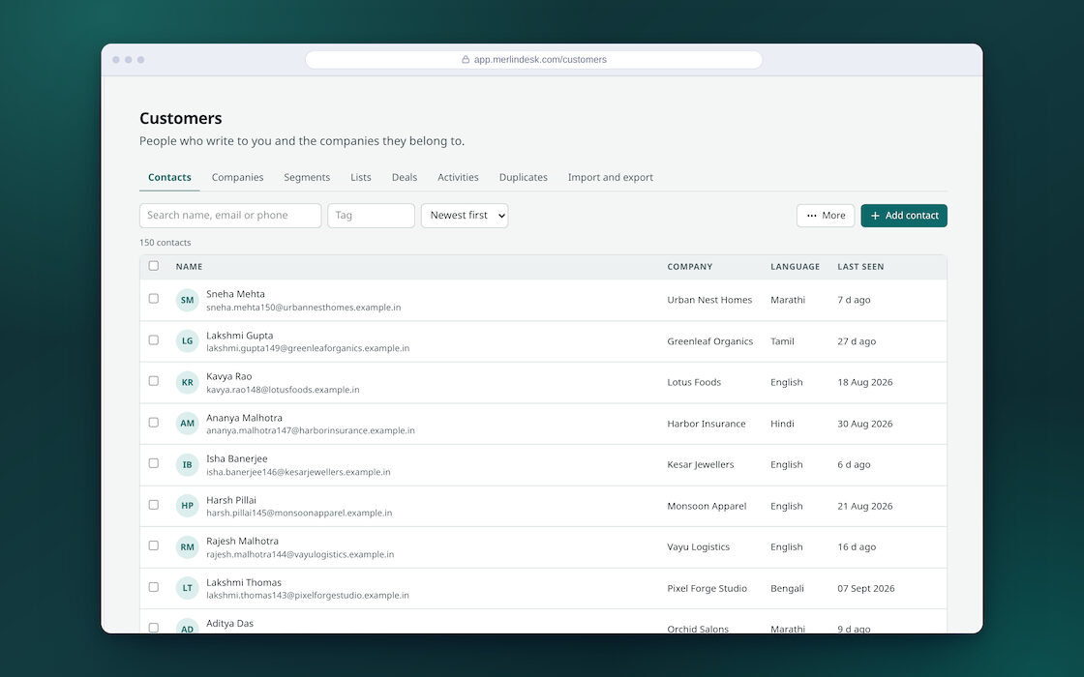This screenshot has width=1084, height=677.
Task: Open Lakshmi Gupta's contact name
Action: click(239, 336)
